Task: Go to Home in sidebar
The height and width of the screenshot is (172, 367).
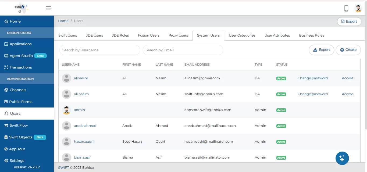Action: point(27,21)
